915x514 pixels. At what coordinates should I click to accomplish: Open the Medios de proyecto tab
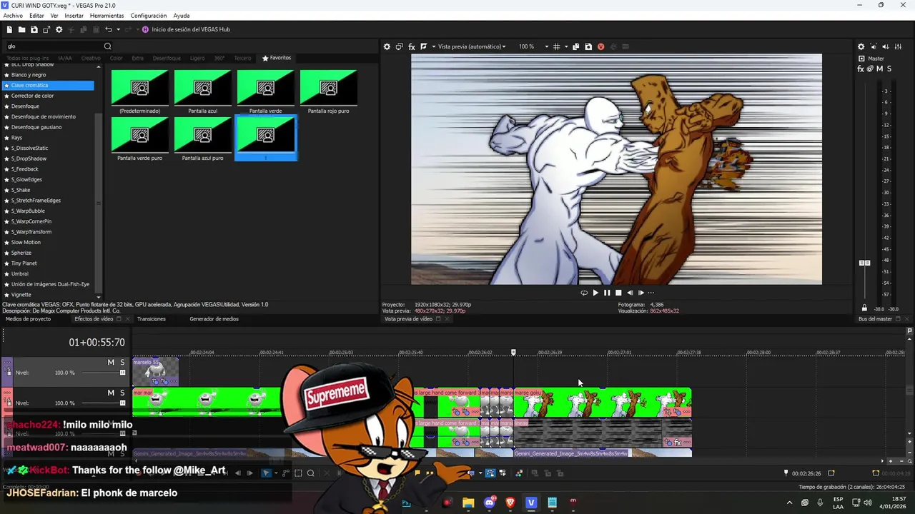[28, 319]
